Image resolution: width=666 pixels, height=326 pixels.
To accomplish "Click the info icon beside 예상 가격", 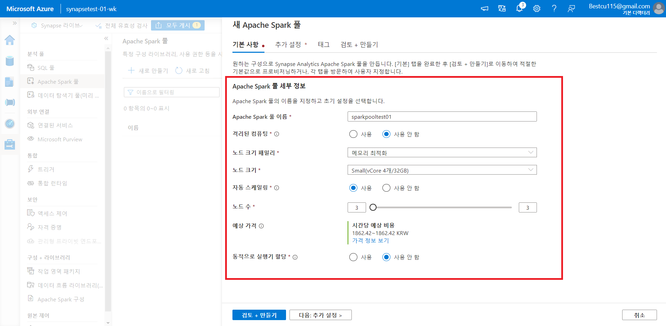I will (261, 226).
